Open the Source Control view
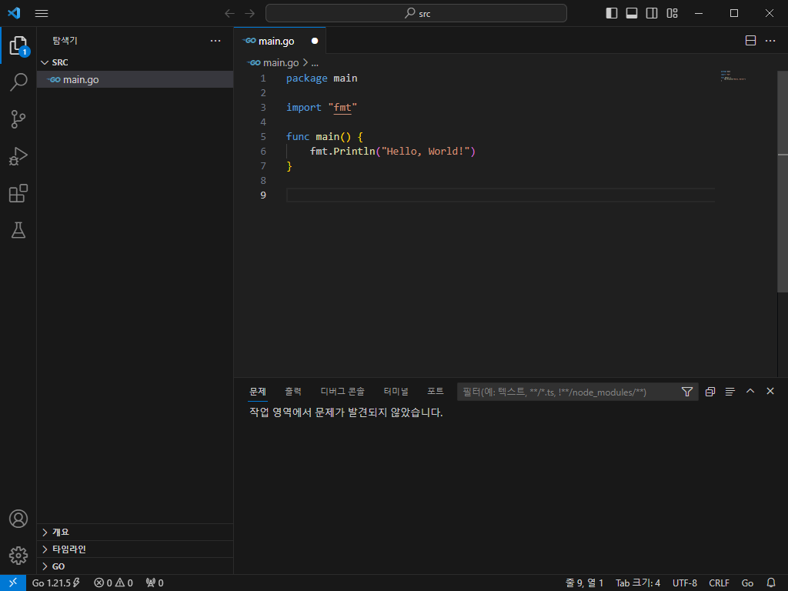 coord(18,119)
